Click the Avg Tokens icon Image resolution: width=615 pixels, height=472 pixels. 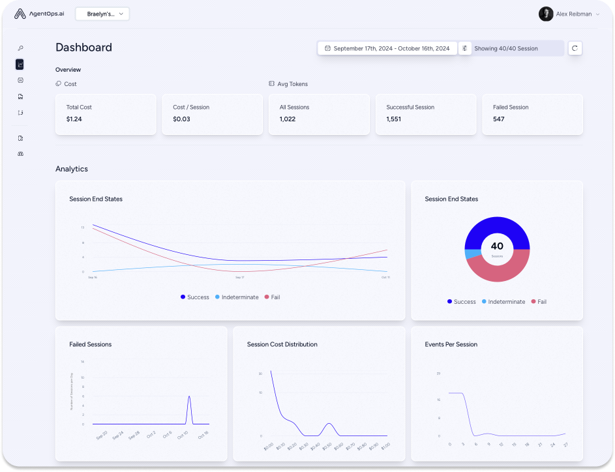click(271, 83)
